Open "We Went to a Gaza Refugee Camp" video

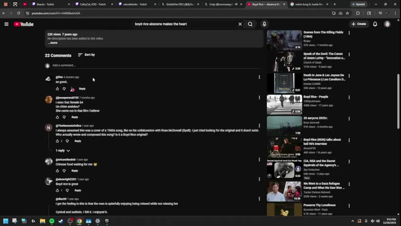pyautogui.click(x=324, y=186)
